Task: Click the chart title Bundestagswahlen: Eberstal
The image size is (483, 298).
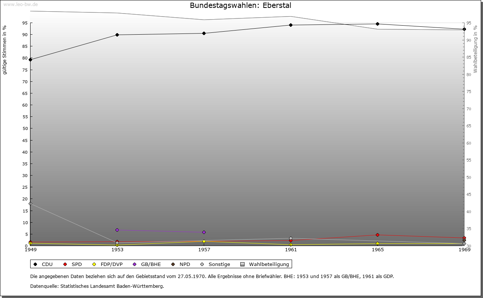Action: [x=240, y=6]
